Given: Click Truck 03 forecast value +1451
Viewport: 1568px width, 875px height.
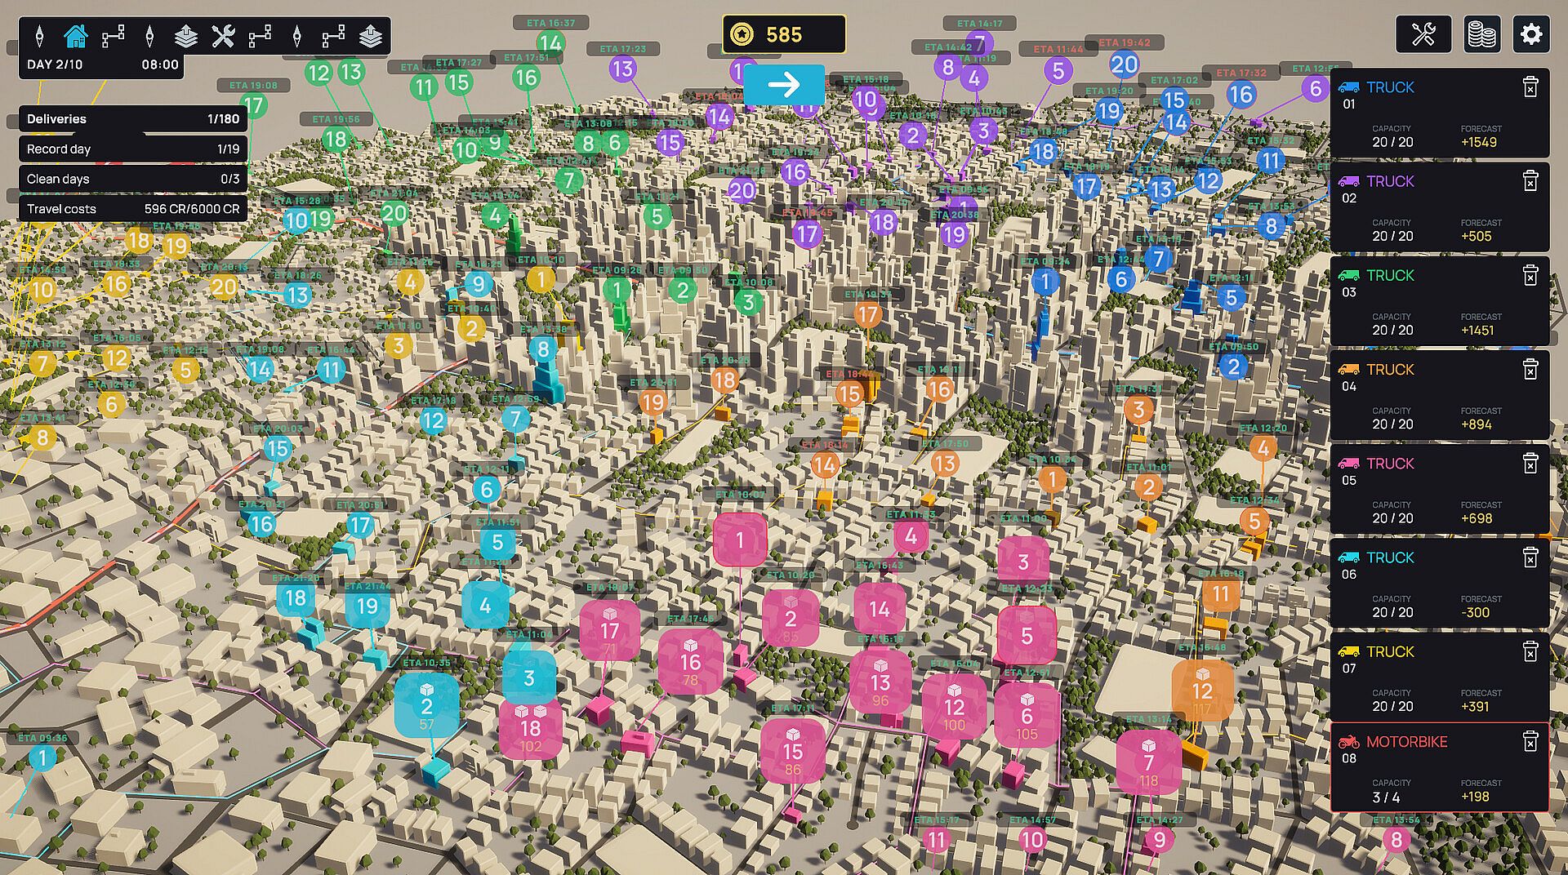Looking at the screenshot, I should pyautogui.click(x=1477, y=331).
